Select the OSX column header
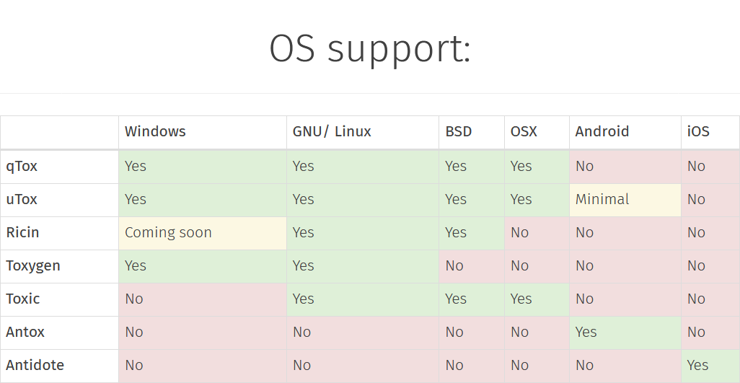This screenshot has width=740, height=383. (x=524, y=132)
